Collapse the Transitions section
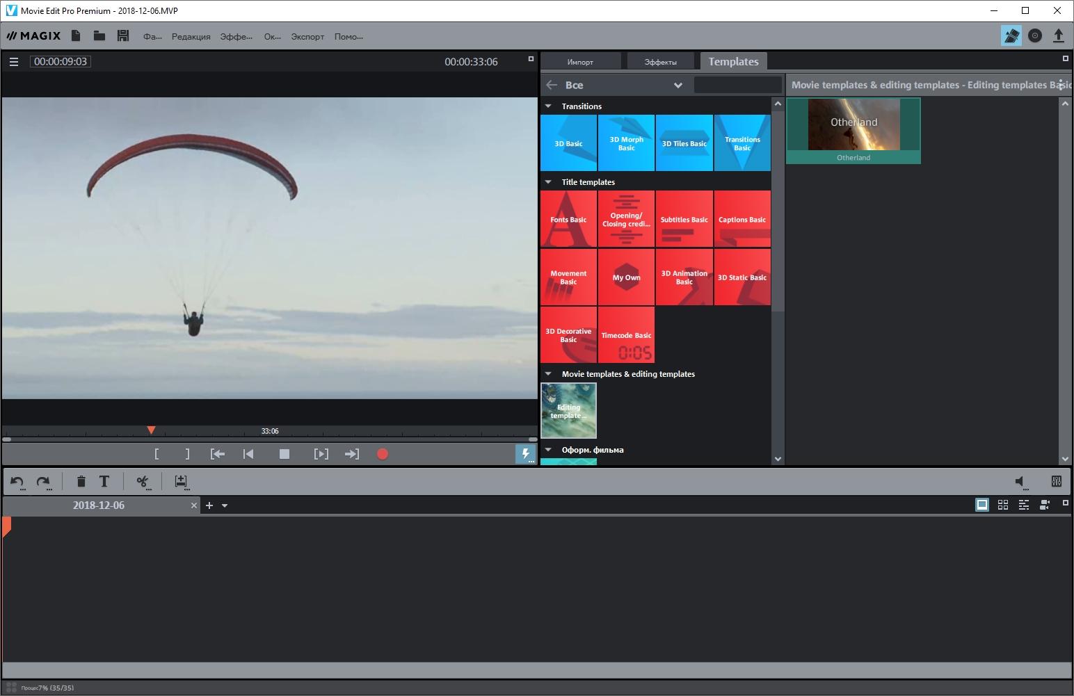The height and width of the screenshot is (696, 1074). pos(548,106)
